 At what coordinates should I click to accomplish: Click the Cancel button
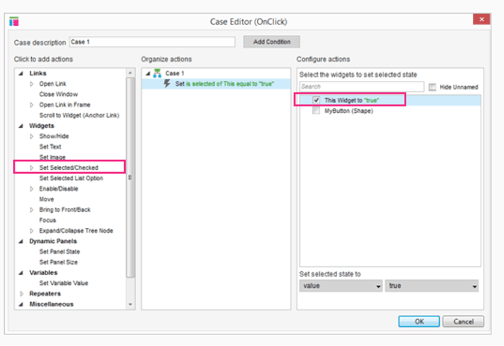point(463,321)
